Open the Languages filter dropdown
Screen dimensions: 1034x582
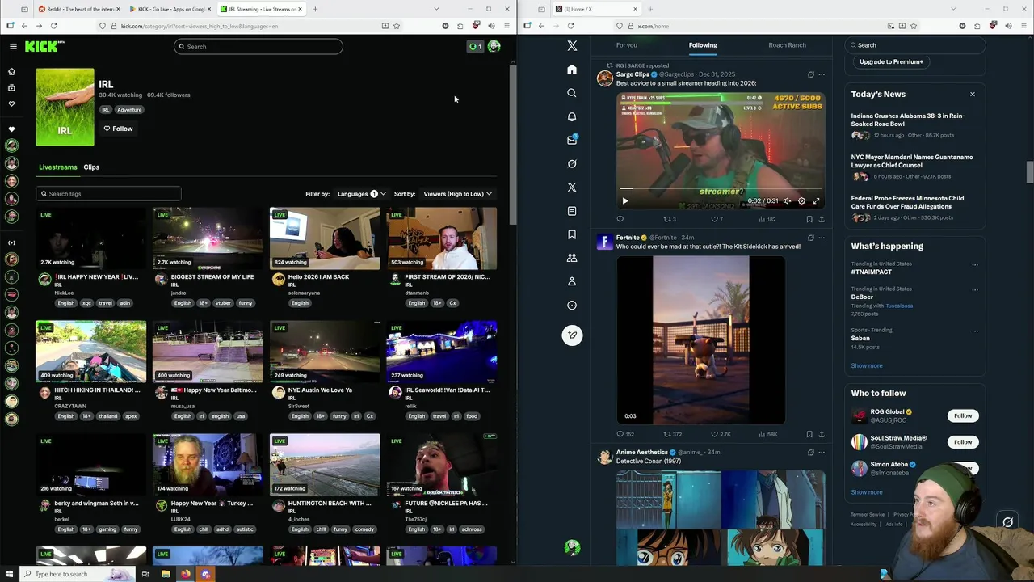361,194
